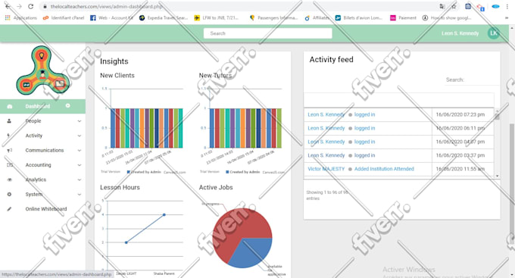Expand the Communications chevron
Image resolution: width=515 pixels, height=278 pixels.
(x=80, y=151)
